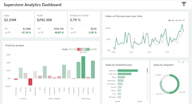192x104 pixels.
Task: Click the Michigan state label
Action: [x=113, y=97]
